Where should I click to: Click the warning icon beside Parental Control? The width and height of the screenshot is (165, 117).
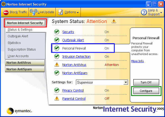pos(56,98)
